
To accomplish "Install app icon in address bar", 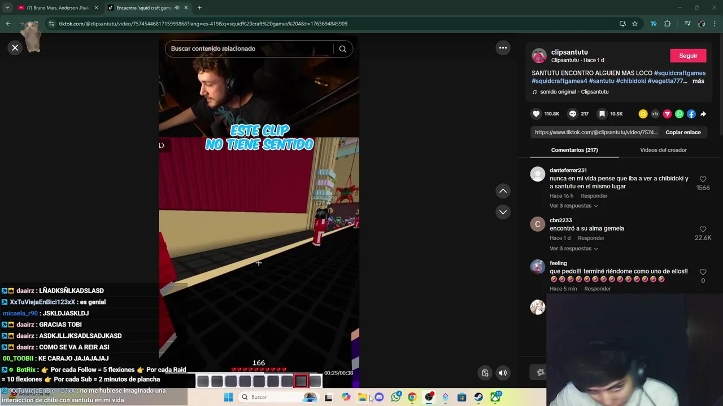I will coord(622,24).
